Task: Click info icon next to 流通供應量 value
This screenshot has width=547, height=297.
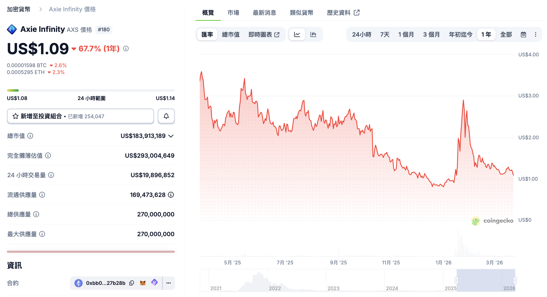Action: tap(171, 195)
